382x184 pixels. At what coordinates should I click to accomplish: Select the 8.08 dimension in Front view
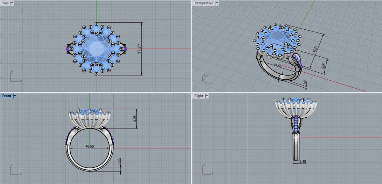[x=135, y=119]
